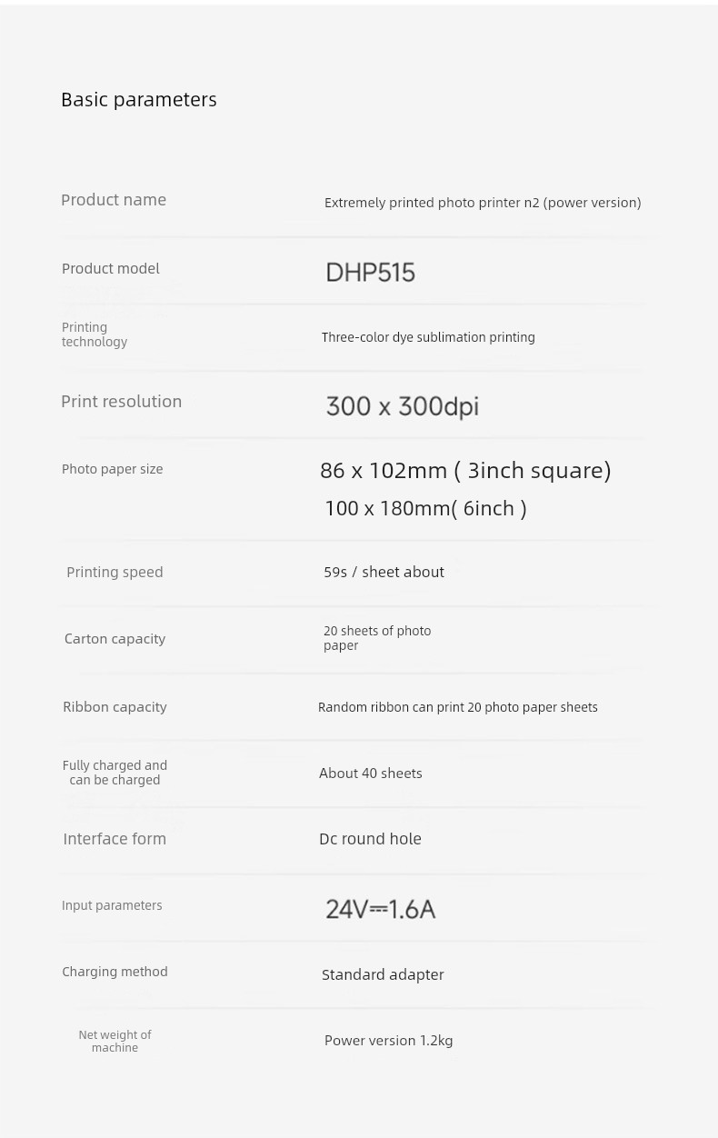
Task: Select the 59s / sheet about value
Action: 384,572
